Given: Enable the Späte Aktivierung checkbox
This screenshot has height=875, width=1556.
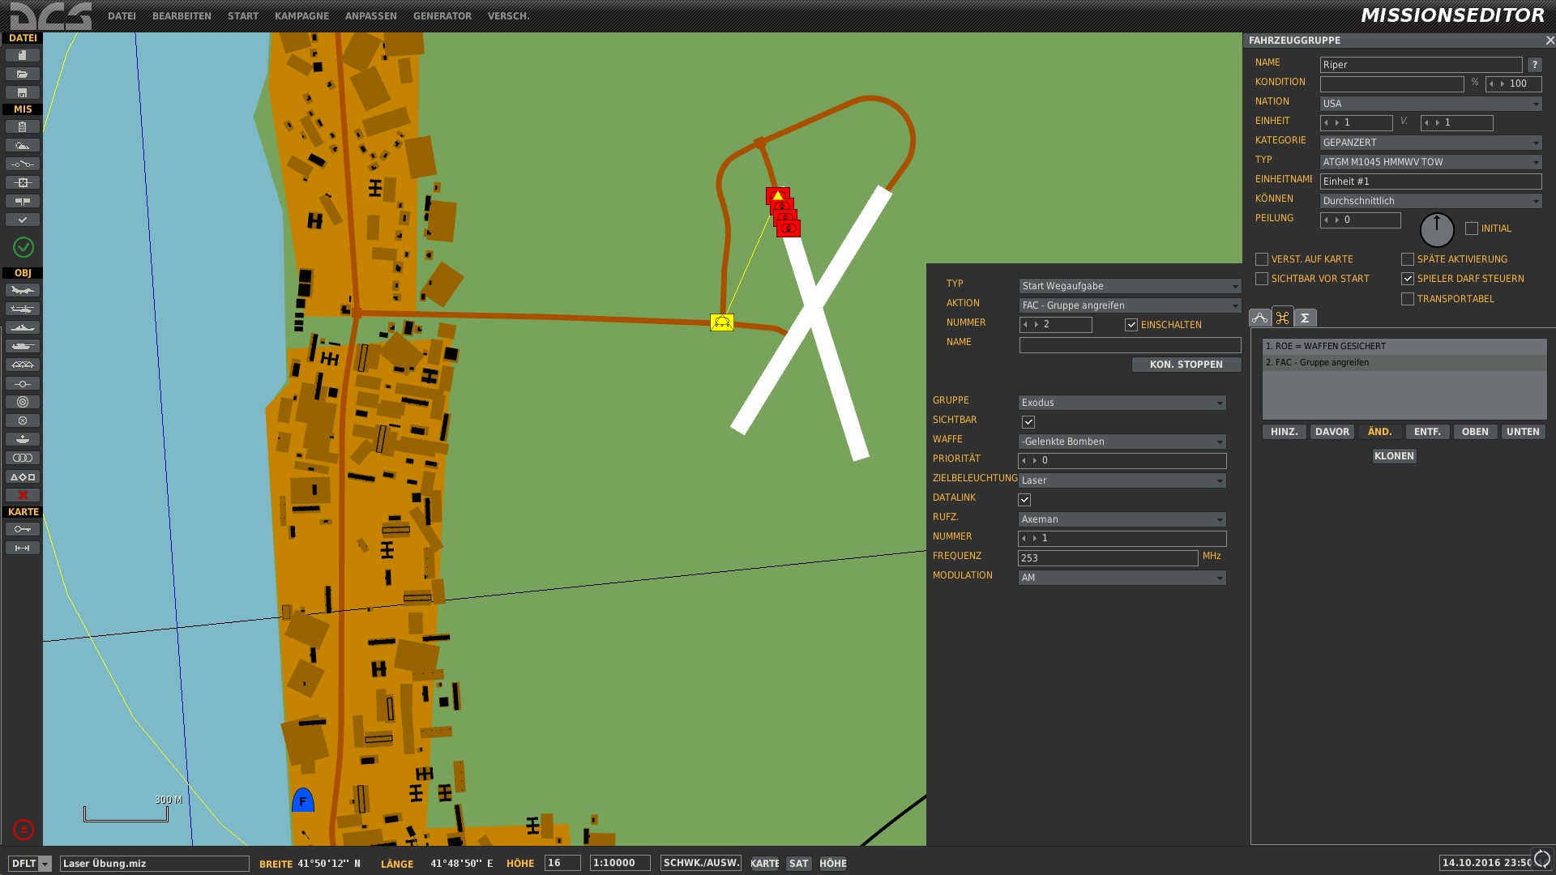Looking at the screenshot, I should point(1408,259).
